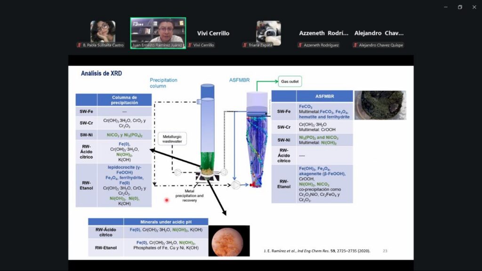Click the red laser pointer dot
This screenshot has width=482, height=271.
point(167,200)
